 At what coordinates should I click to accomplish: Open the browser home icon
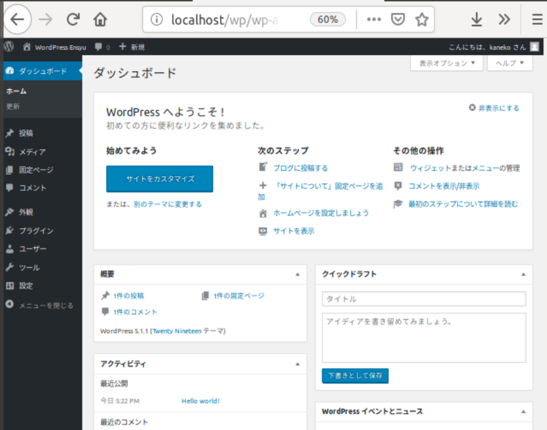(x=100, y=19)
